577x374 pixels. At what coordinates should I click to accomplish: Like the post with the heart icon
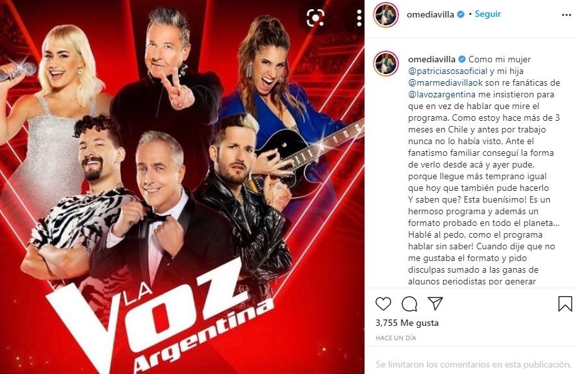pos(383,304)
